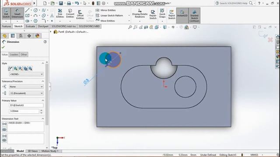Click the Linear Sketch Pattern command
280x157 pixels.
[x=109, y=16]
